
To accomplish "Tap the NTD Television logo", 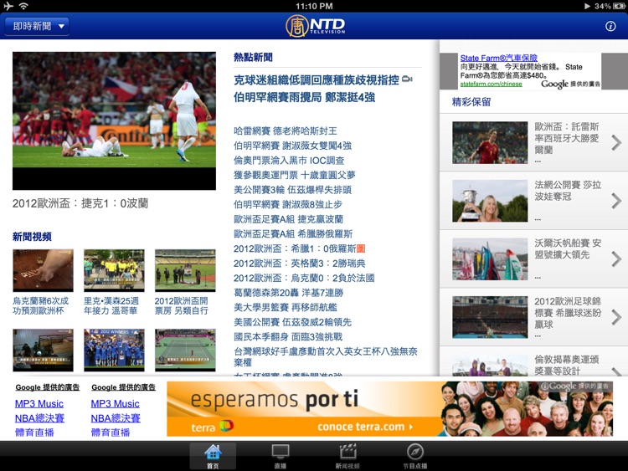I will click(x=315, y=26).
